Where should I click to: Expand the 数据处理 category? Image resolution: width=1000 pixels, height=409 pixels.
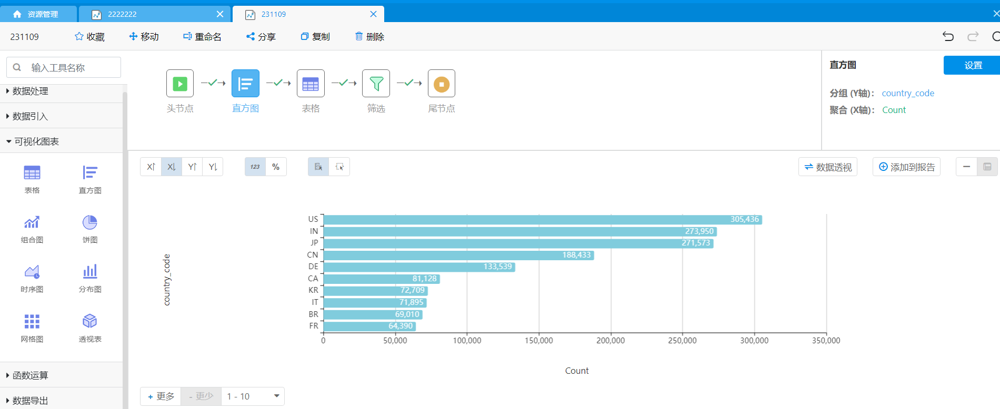click(x=61, y=91)
